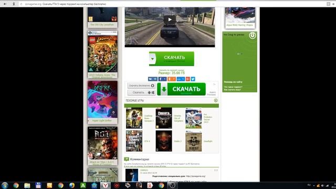Click the RU language indicator in tray
This screenshot has height=189, width=336.
(309, 185)
